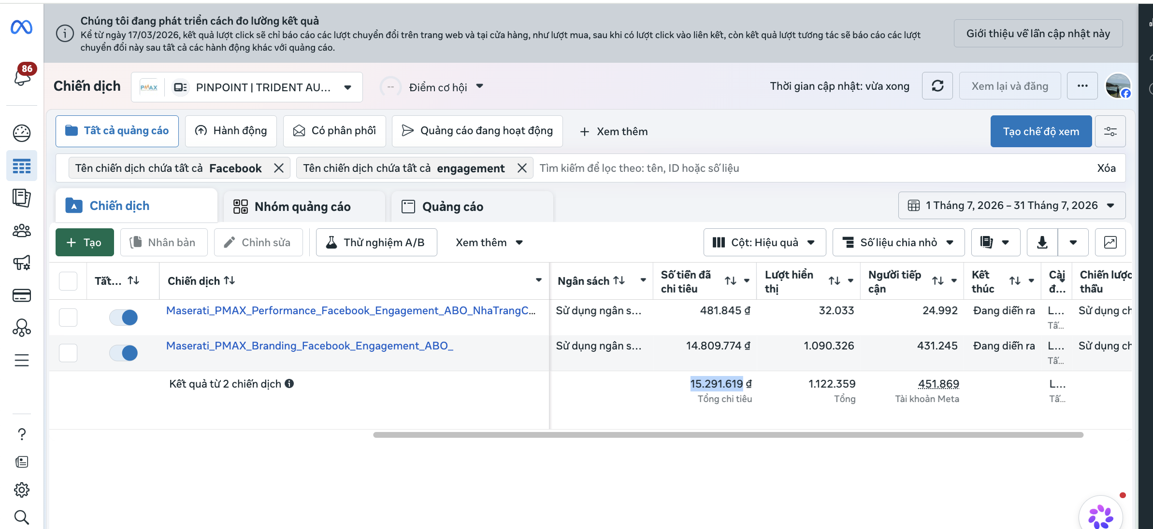Open Audiences icon in left sidebar
The height and width of the screenshot is (529, 1153).
click(x=22, y=231)
